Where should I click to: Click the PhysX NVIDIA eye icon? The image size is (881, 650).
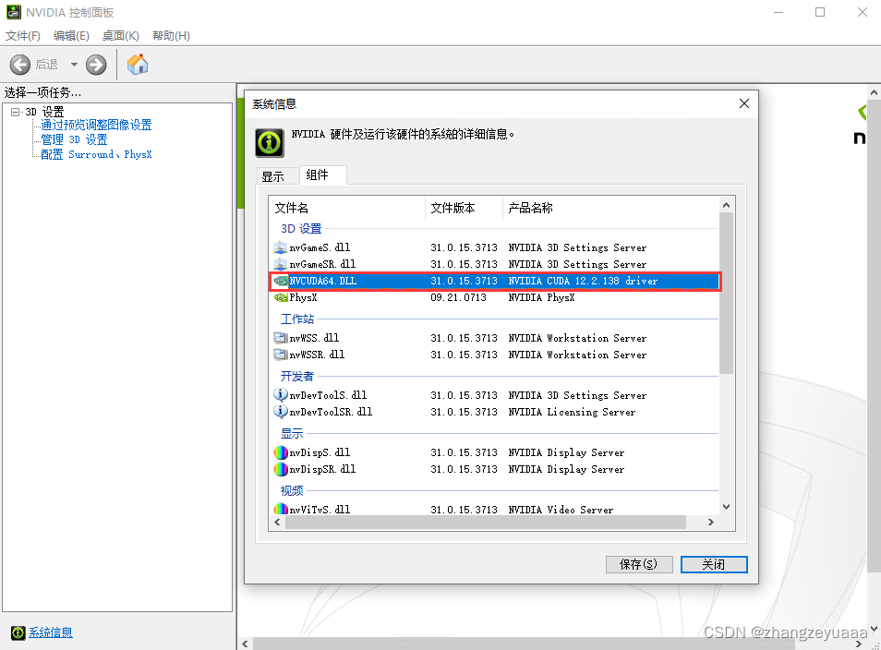click(281, 297)
